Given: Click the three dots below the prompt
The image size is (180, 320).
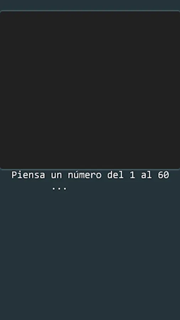Looking at the screenshot, I should click(x=59, y=188).
